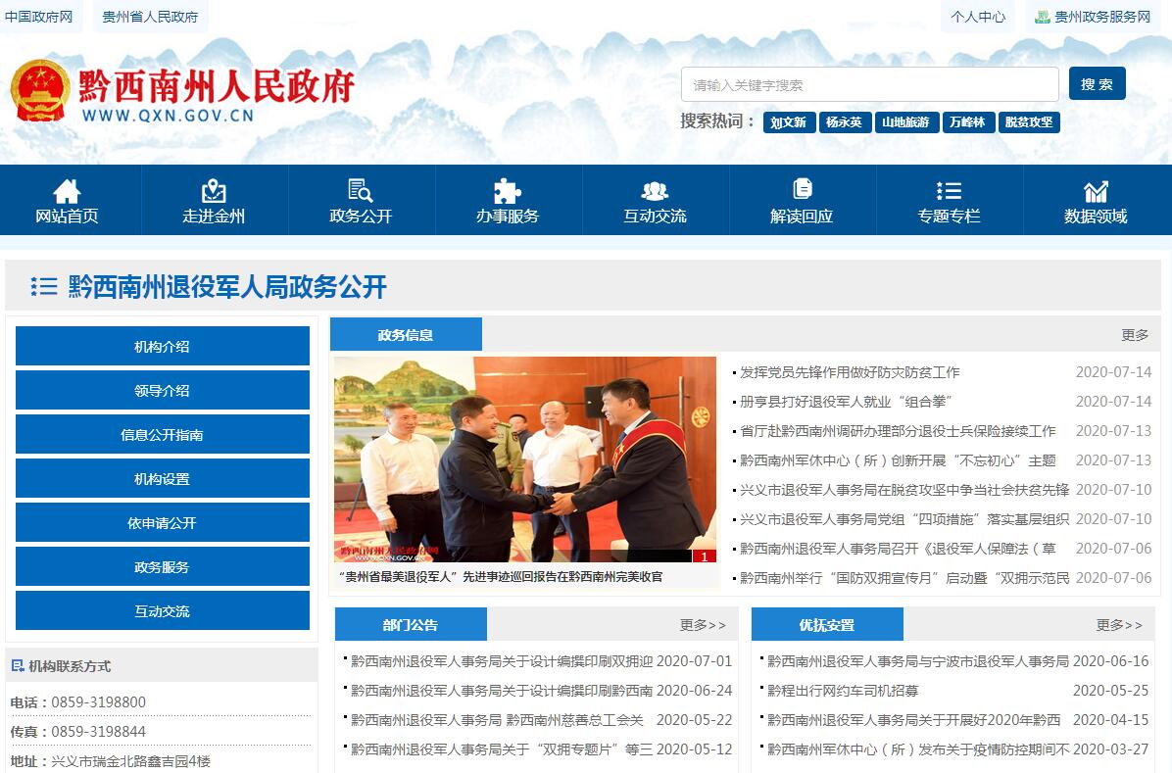This screenshot has height=773, width=1172.
Task: Open 中国政府网 top link
Action: coord(38,17)
